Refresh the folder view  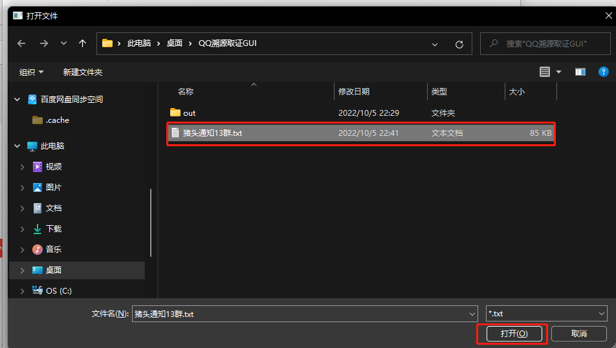pyautogui.click(x=459, y=45)
